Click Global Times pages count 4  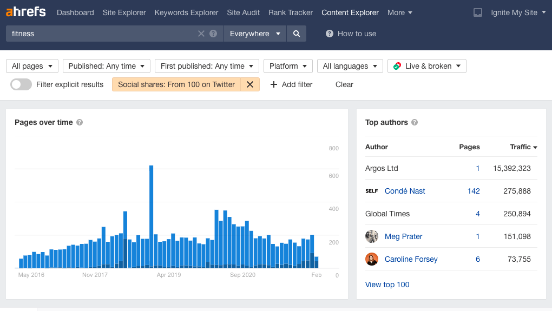click(x=478, y=214)
